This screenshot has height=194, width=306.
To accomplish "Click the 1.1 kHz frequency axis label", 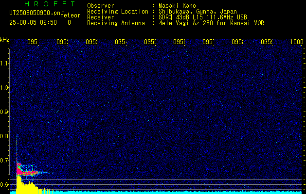I will pos(4,63).
